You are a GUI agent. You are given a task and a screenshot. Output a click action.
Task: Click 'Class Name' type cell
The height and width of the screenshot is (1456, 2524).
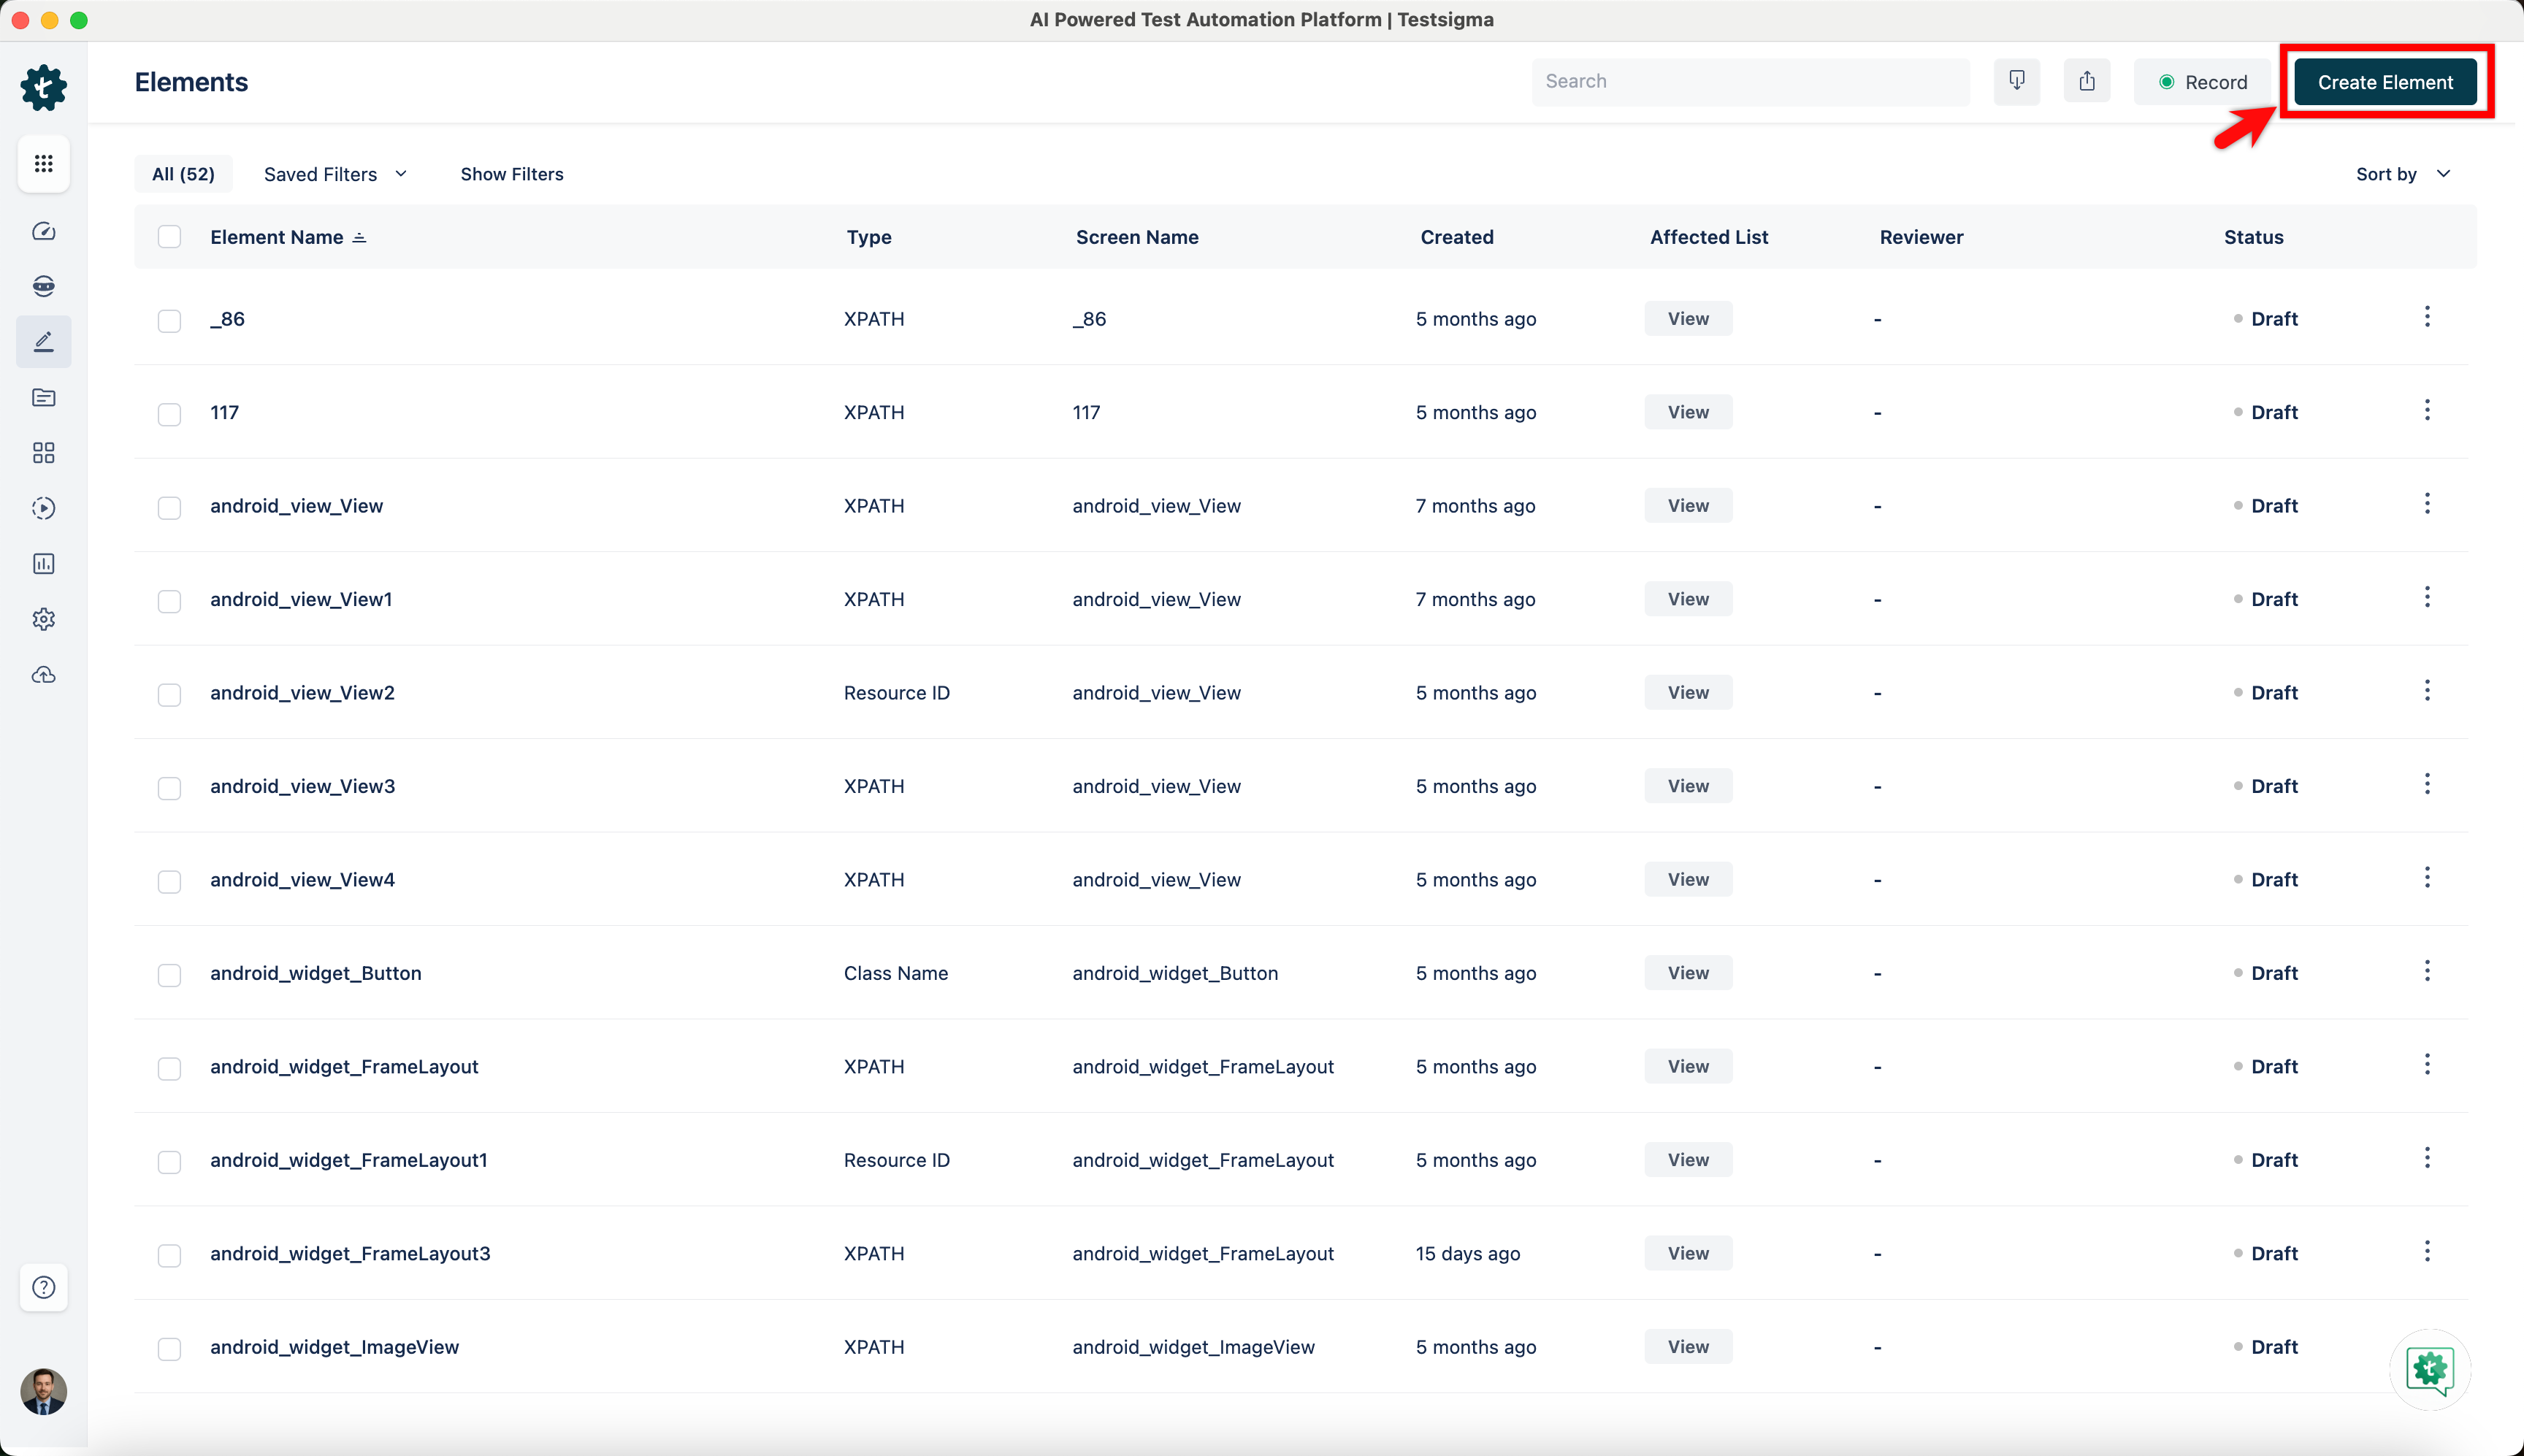pyautogui.click(x=895, y=973)
